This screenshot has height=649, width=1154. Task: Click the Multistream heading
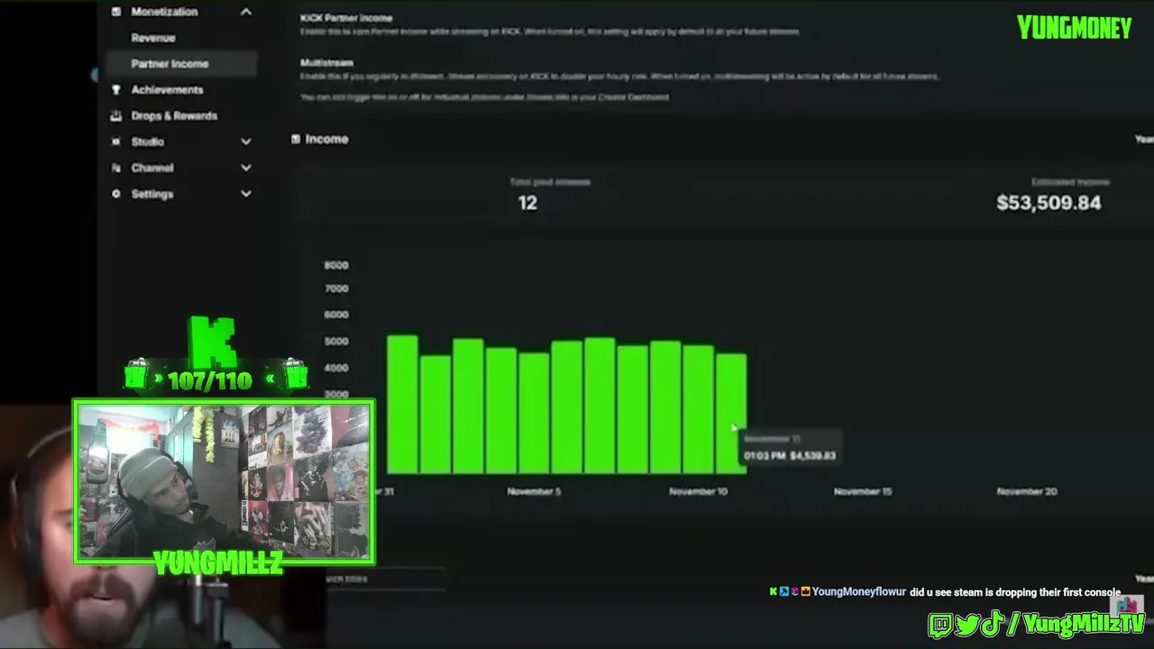coord(326,63)
